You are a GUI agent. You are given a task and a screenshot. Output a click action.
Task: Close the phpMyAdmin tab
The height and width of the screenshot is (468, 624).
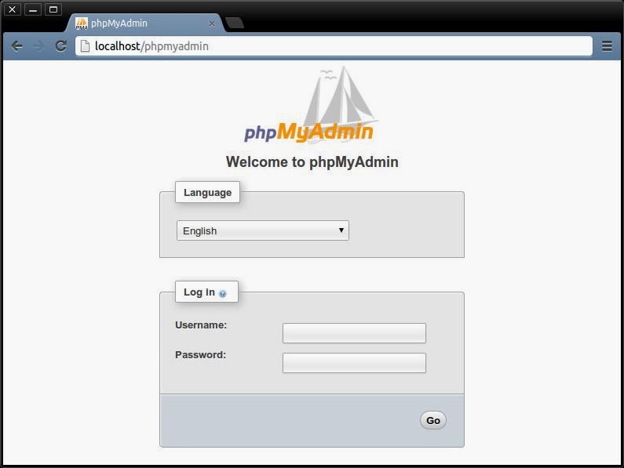pyautogui.click(x=212, y=24)
